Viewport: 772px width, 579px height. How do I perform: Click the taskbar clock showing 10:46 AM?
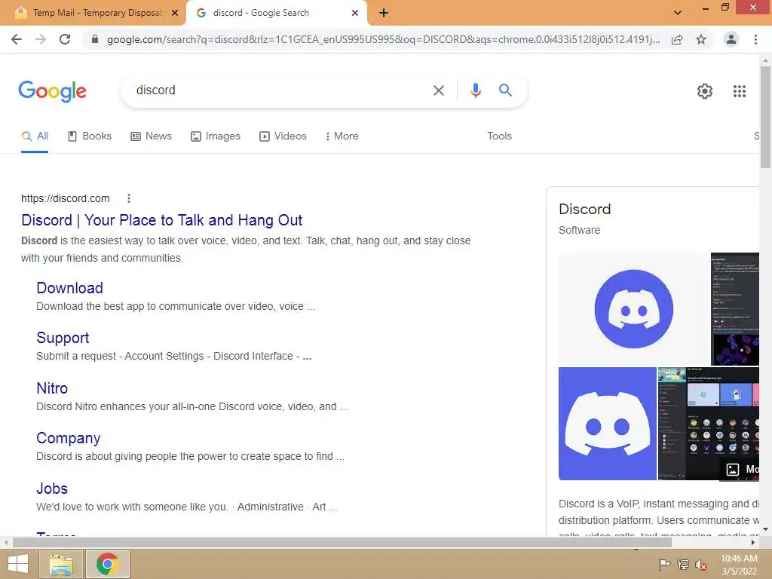click(x=739, y=565)
